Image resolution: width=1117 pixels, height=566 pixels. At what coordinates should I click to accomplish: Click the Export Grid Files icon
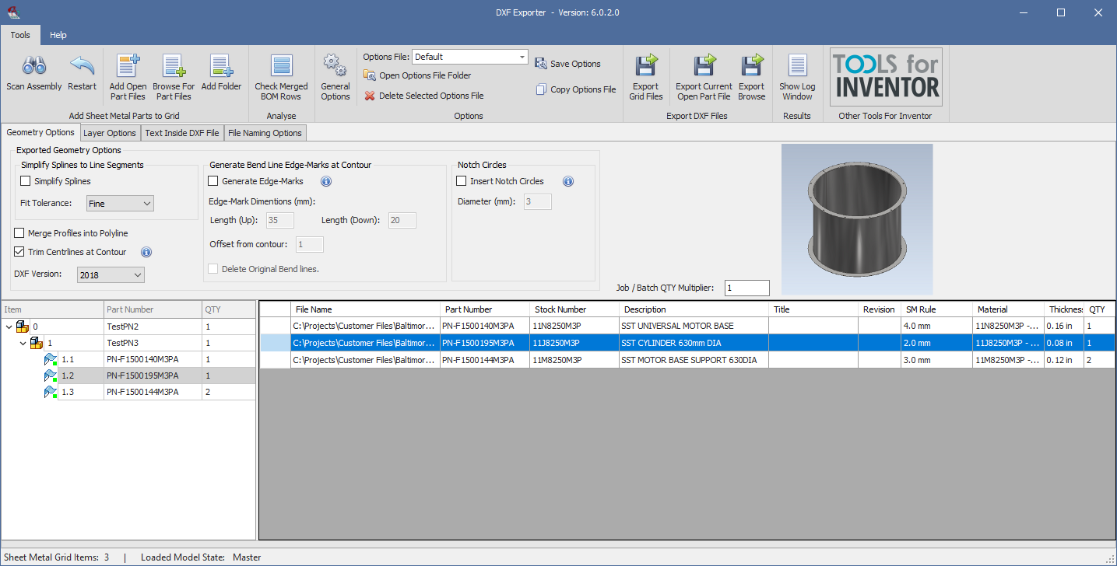[x=645, y=67]
